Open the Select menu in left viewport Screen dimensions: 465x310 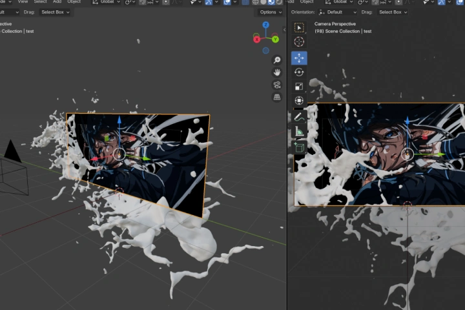(40, 2)
